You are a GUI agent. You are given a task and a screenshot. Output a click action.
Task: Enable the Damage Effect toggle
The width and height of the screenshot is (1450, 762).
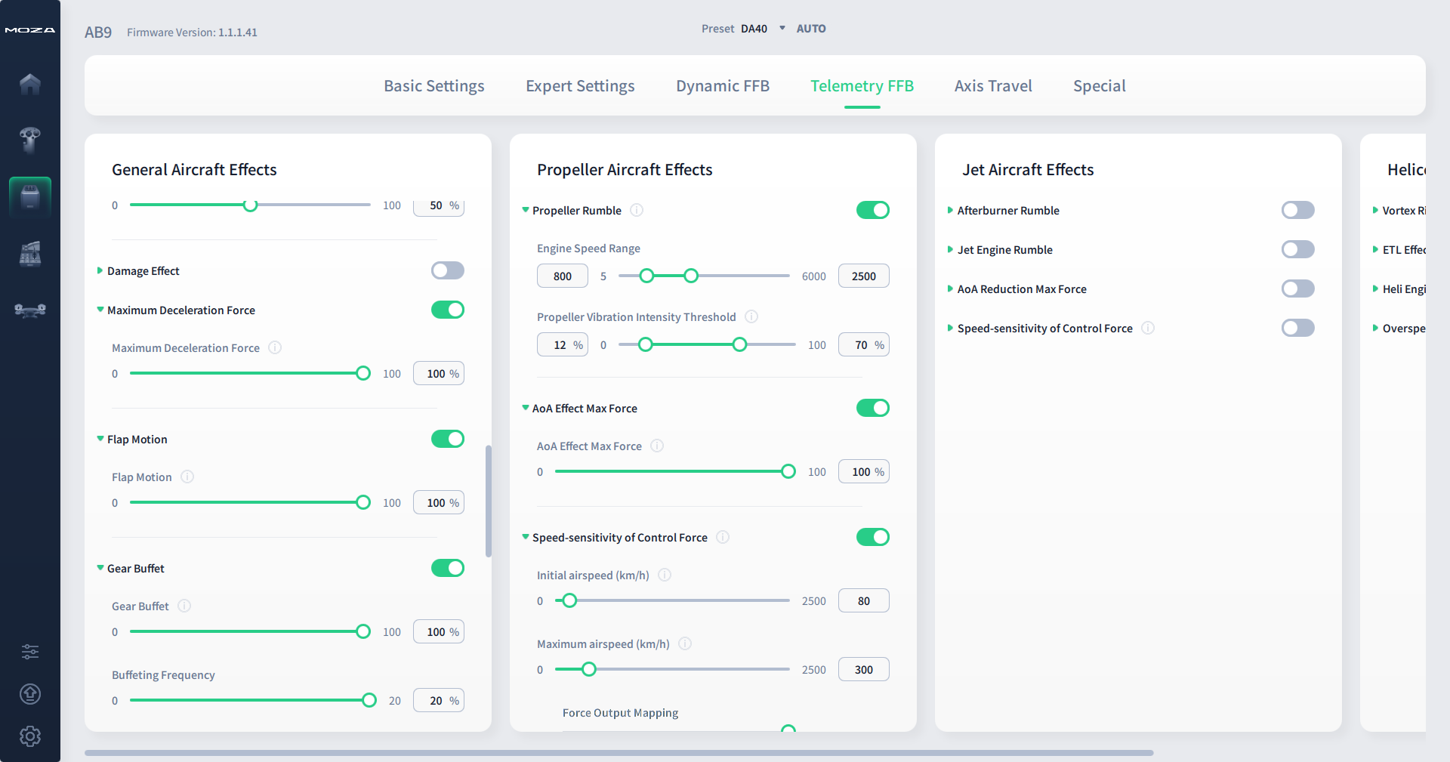point(448,270)
